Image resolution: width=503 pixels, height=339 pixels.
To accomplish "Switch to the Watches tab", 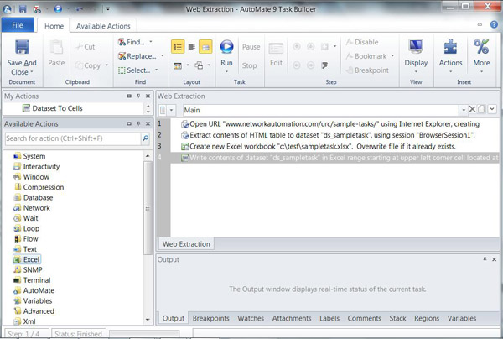I will coord(251,318).
